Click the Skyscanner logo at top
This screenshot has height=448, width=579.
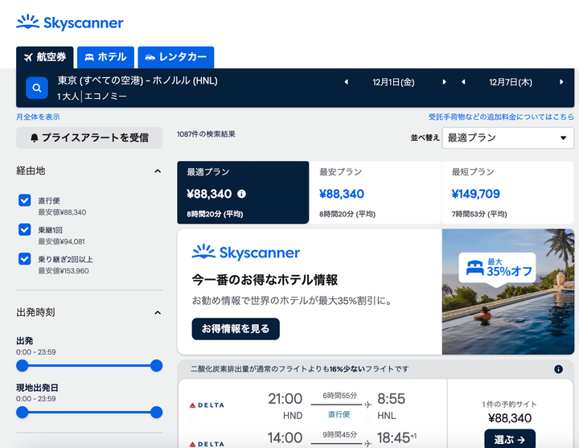70,22
